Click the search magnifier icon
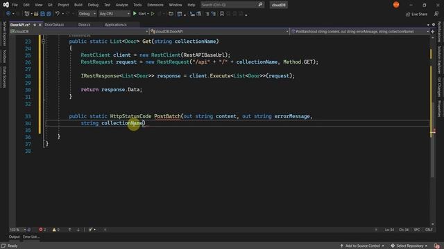The width and height of the screenshot is (444, 249). click(260, 5)
